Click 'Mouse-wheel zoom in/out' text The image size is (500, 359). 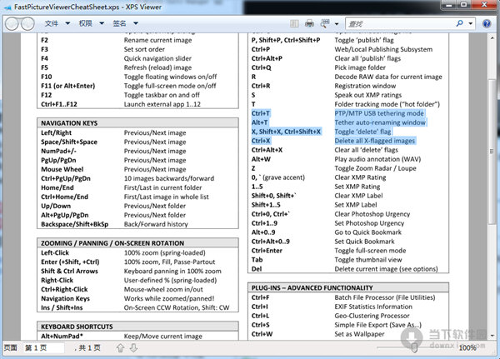(163, 290)
